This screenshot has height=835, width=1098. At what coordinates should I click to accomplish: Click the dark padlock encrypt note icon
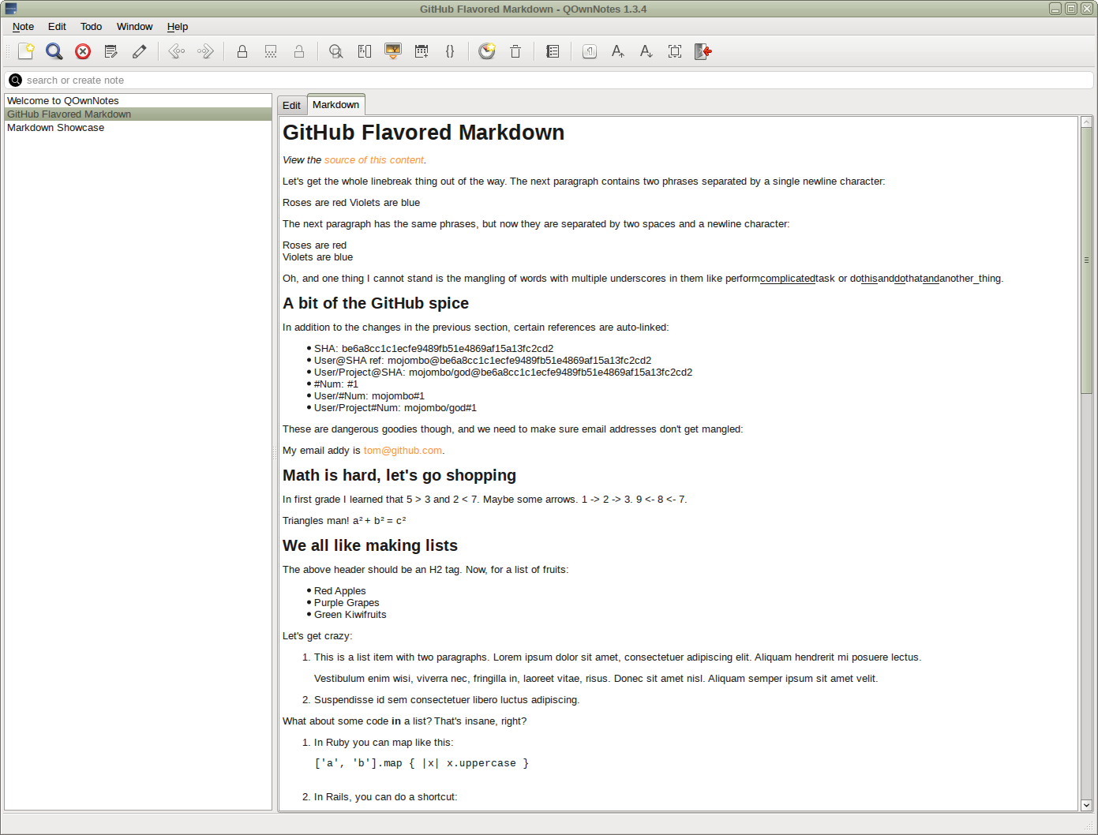pos(242,51)
